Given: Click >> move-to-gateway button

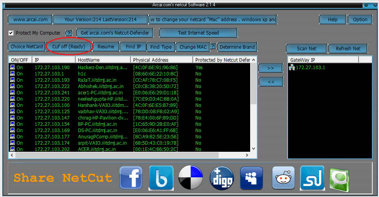Looking at the screenshot, I should [271, 68].
